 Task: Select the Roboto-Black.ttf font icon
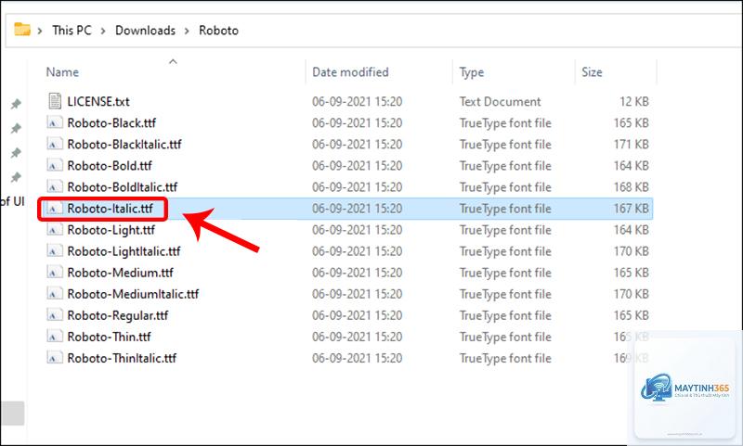(55, 122)
